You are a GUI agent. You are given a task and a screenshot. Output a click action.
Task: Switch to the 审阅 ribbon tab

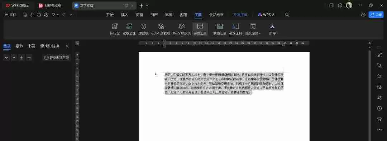click(x=169, y=15)
